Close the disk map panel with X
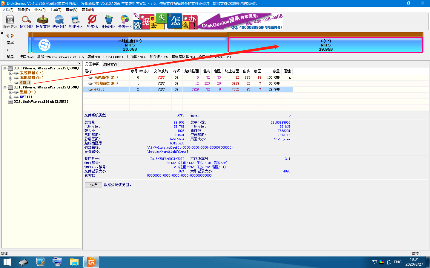Screen dimensions: 430x268 pyautogui.click(x=2, y=33)
